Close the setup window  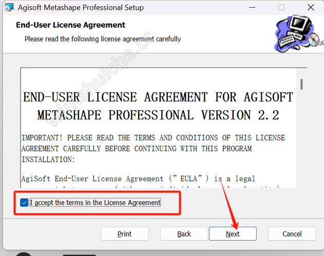pos(311,7)
